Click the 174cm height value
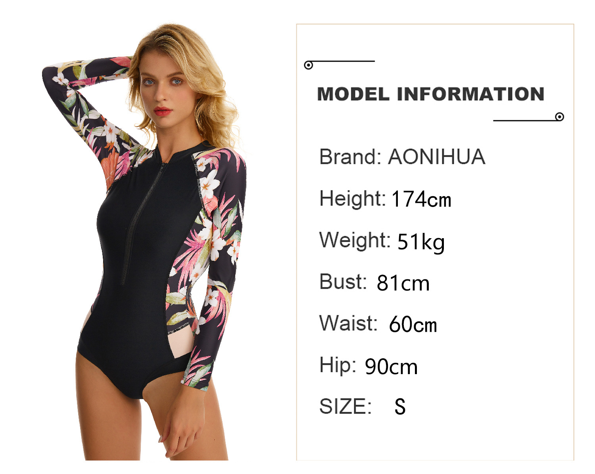 click(x=421, y=199)
